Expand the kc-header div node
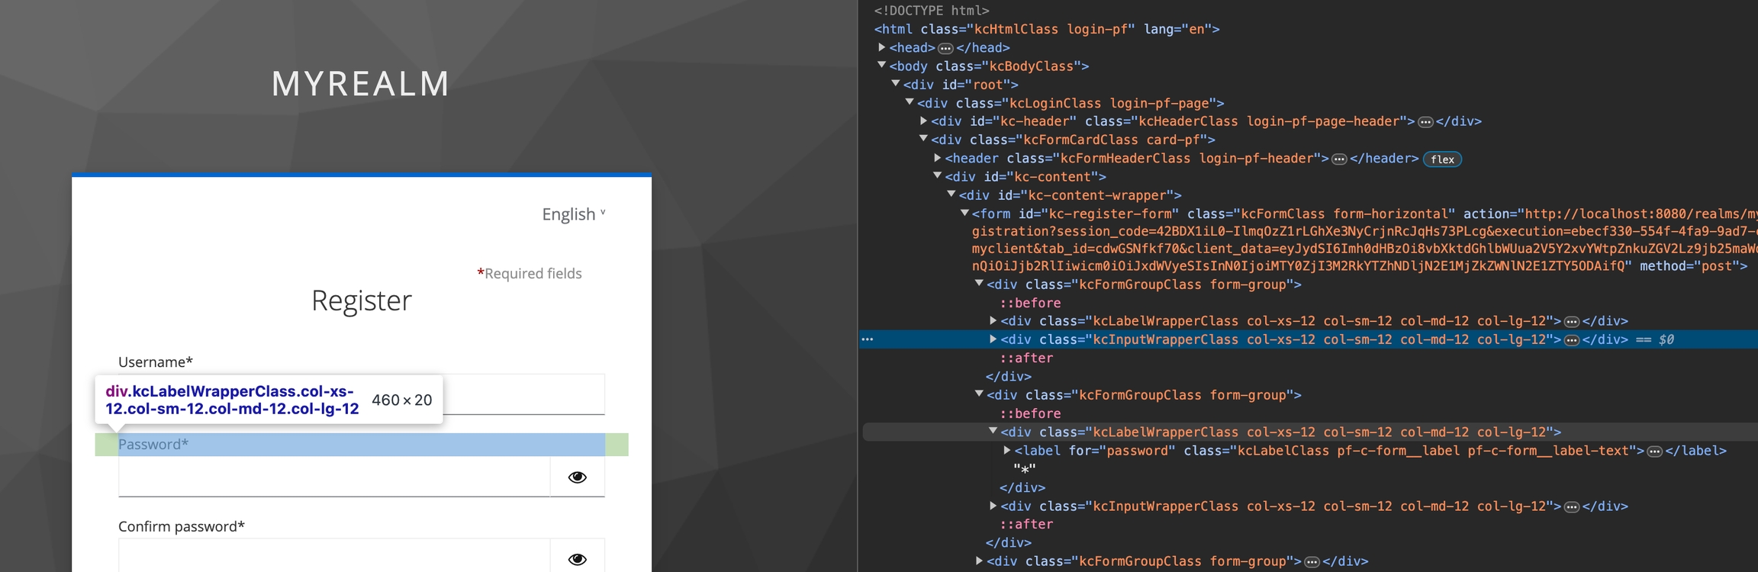This screenshot has width=1758, height=572. 924,121
